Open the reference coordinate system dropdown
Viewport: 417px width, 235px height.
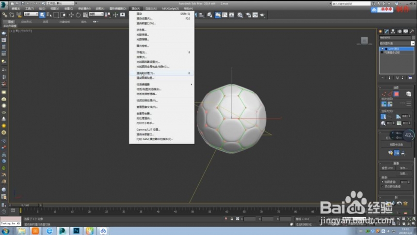coord(96,14)
